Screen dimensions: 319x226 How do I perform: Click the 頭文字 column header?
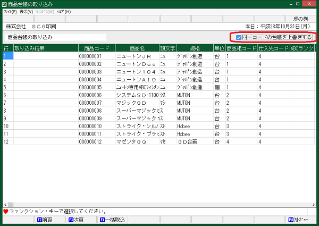pyautogui.click(x=168, y=48)
